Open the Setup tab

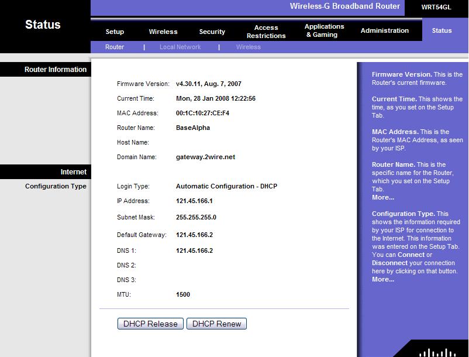point(115,32)
